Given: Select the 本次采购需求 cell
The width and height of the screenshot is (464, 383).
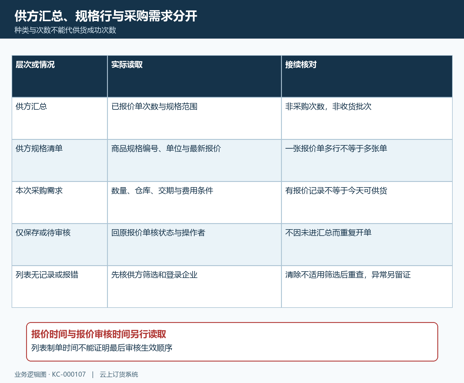Looking at the screenshot, I should pos(59,203).
